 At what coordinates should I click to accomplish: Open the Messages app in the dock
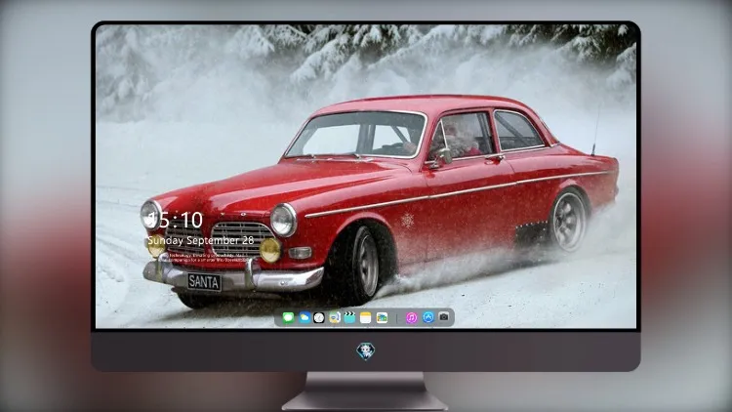[x=288, y=317]
